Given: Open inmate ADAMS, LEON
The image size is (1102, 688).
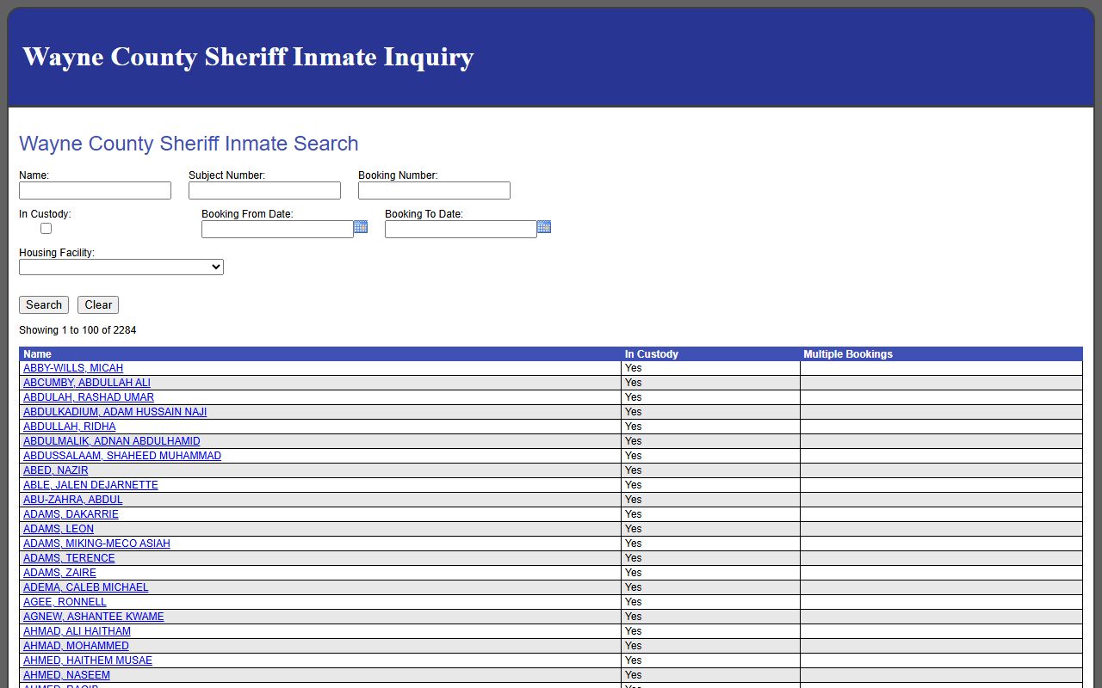Looking at the screenshot, I should 59,529.
